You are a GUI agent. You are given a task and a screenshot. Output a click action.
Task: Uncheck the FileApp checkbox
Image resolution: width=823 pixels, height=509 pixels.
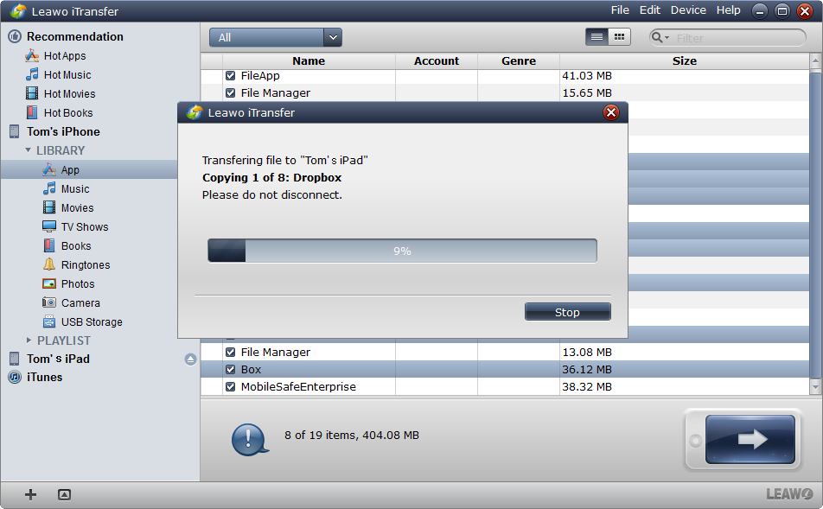click(x=231, y=75)
